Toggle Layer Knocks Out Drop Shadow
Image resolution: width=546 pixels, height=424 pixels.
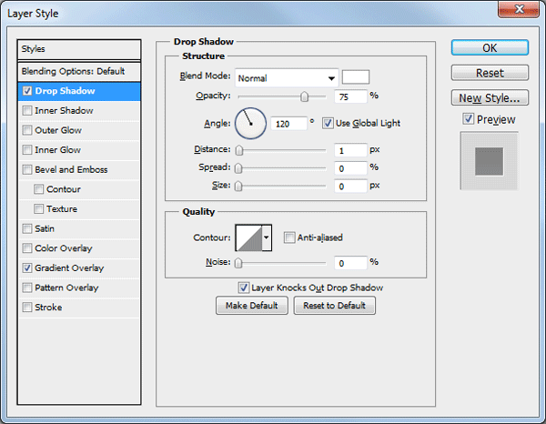(x=243, y=288)
